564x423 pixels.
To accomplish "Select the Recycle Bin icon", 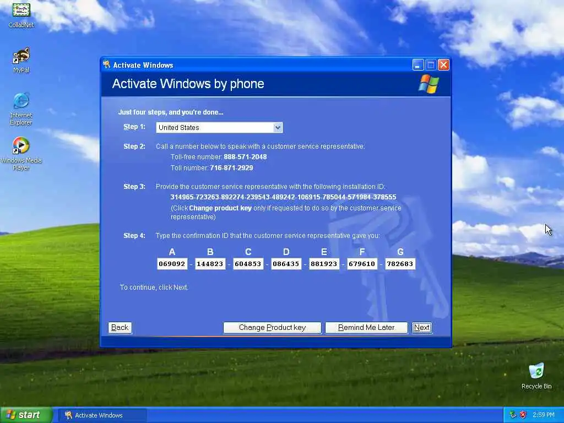I will click(x=536, y=376).
